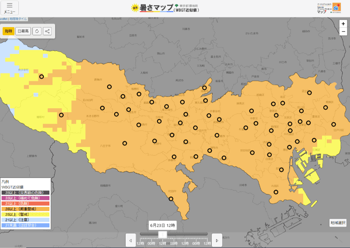The image size is (350, 248).
Task: Click the time slider track right end
Action: [x=206, y=234]
